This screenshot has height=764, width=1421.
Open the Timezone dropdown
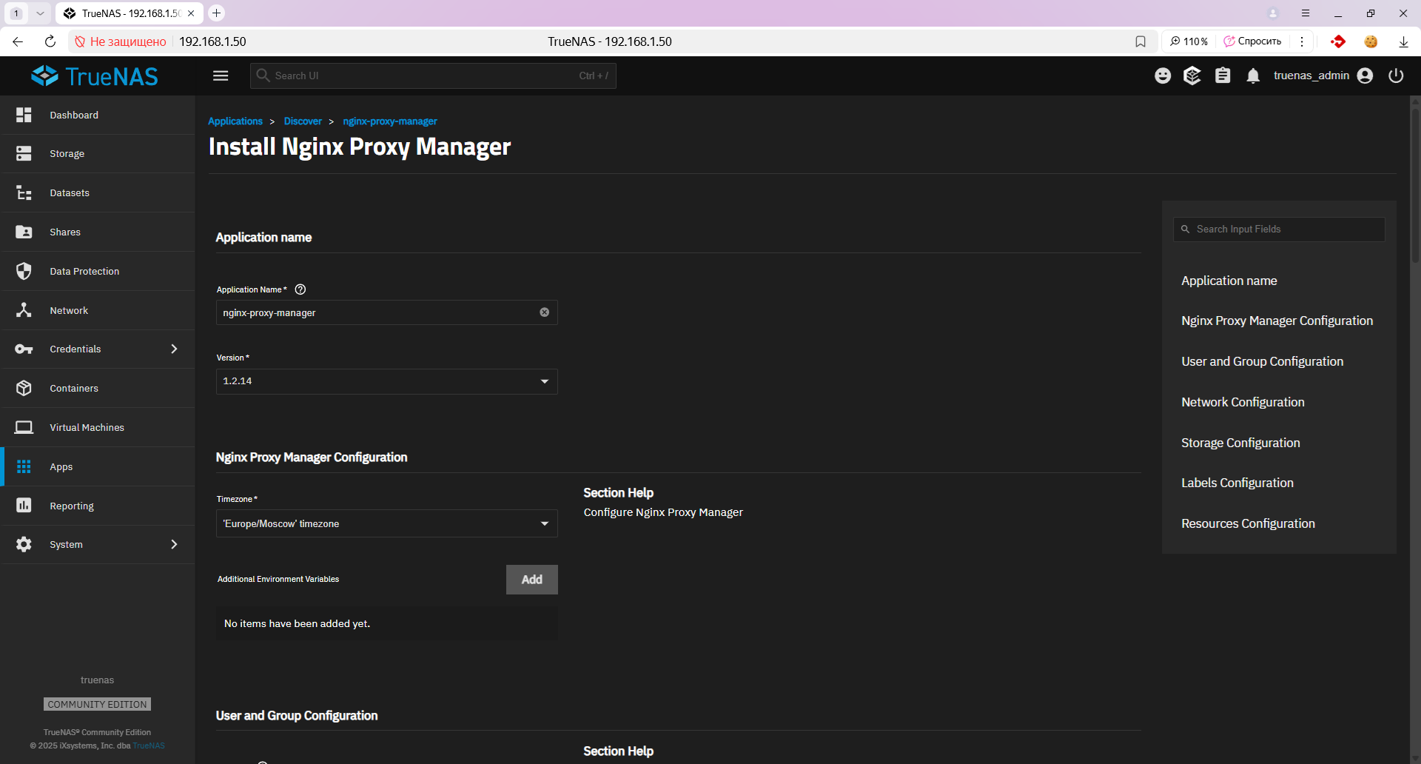[386, 523]
